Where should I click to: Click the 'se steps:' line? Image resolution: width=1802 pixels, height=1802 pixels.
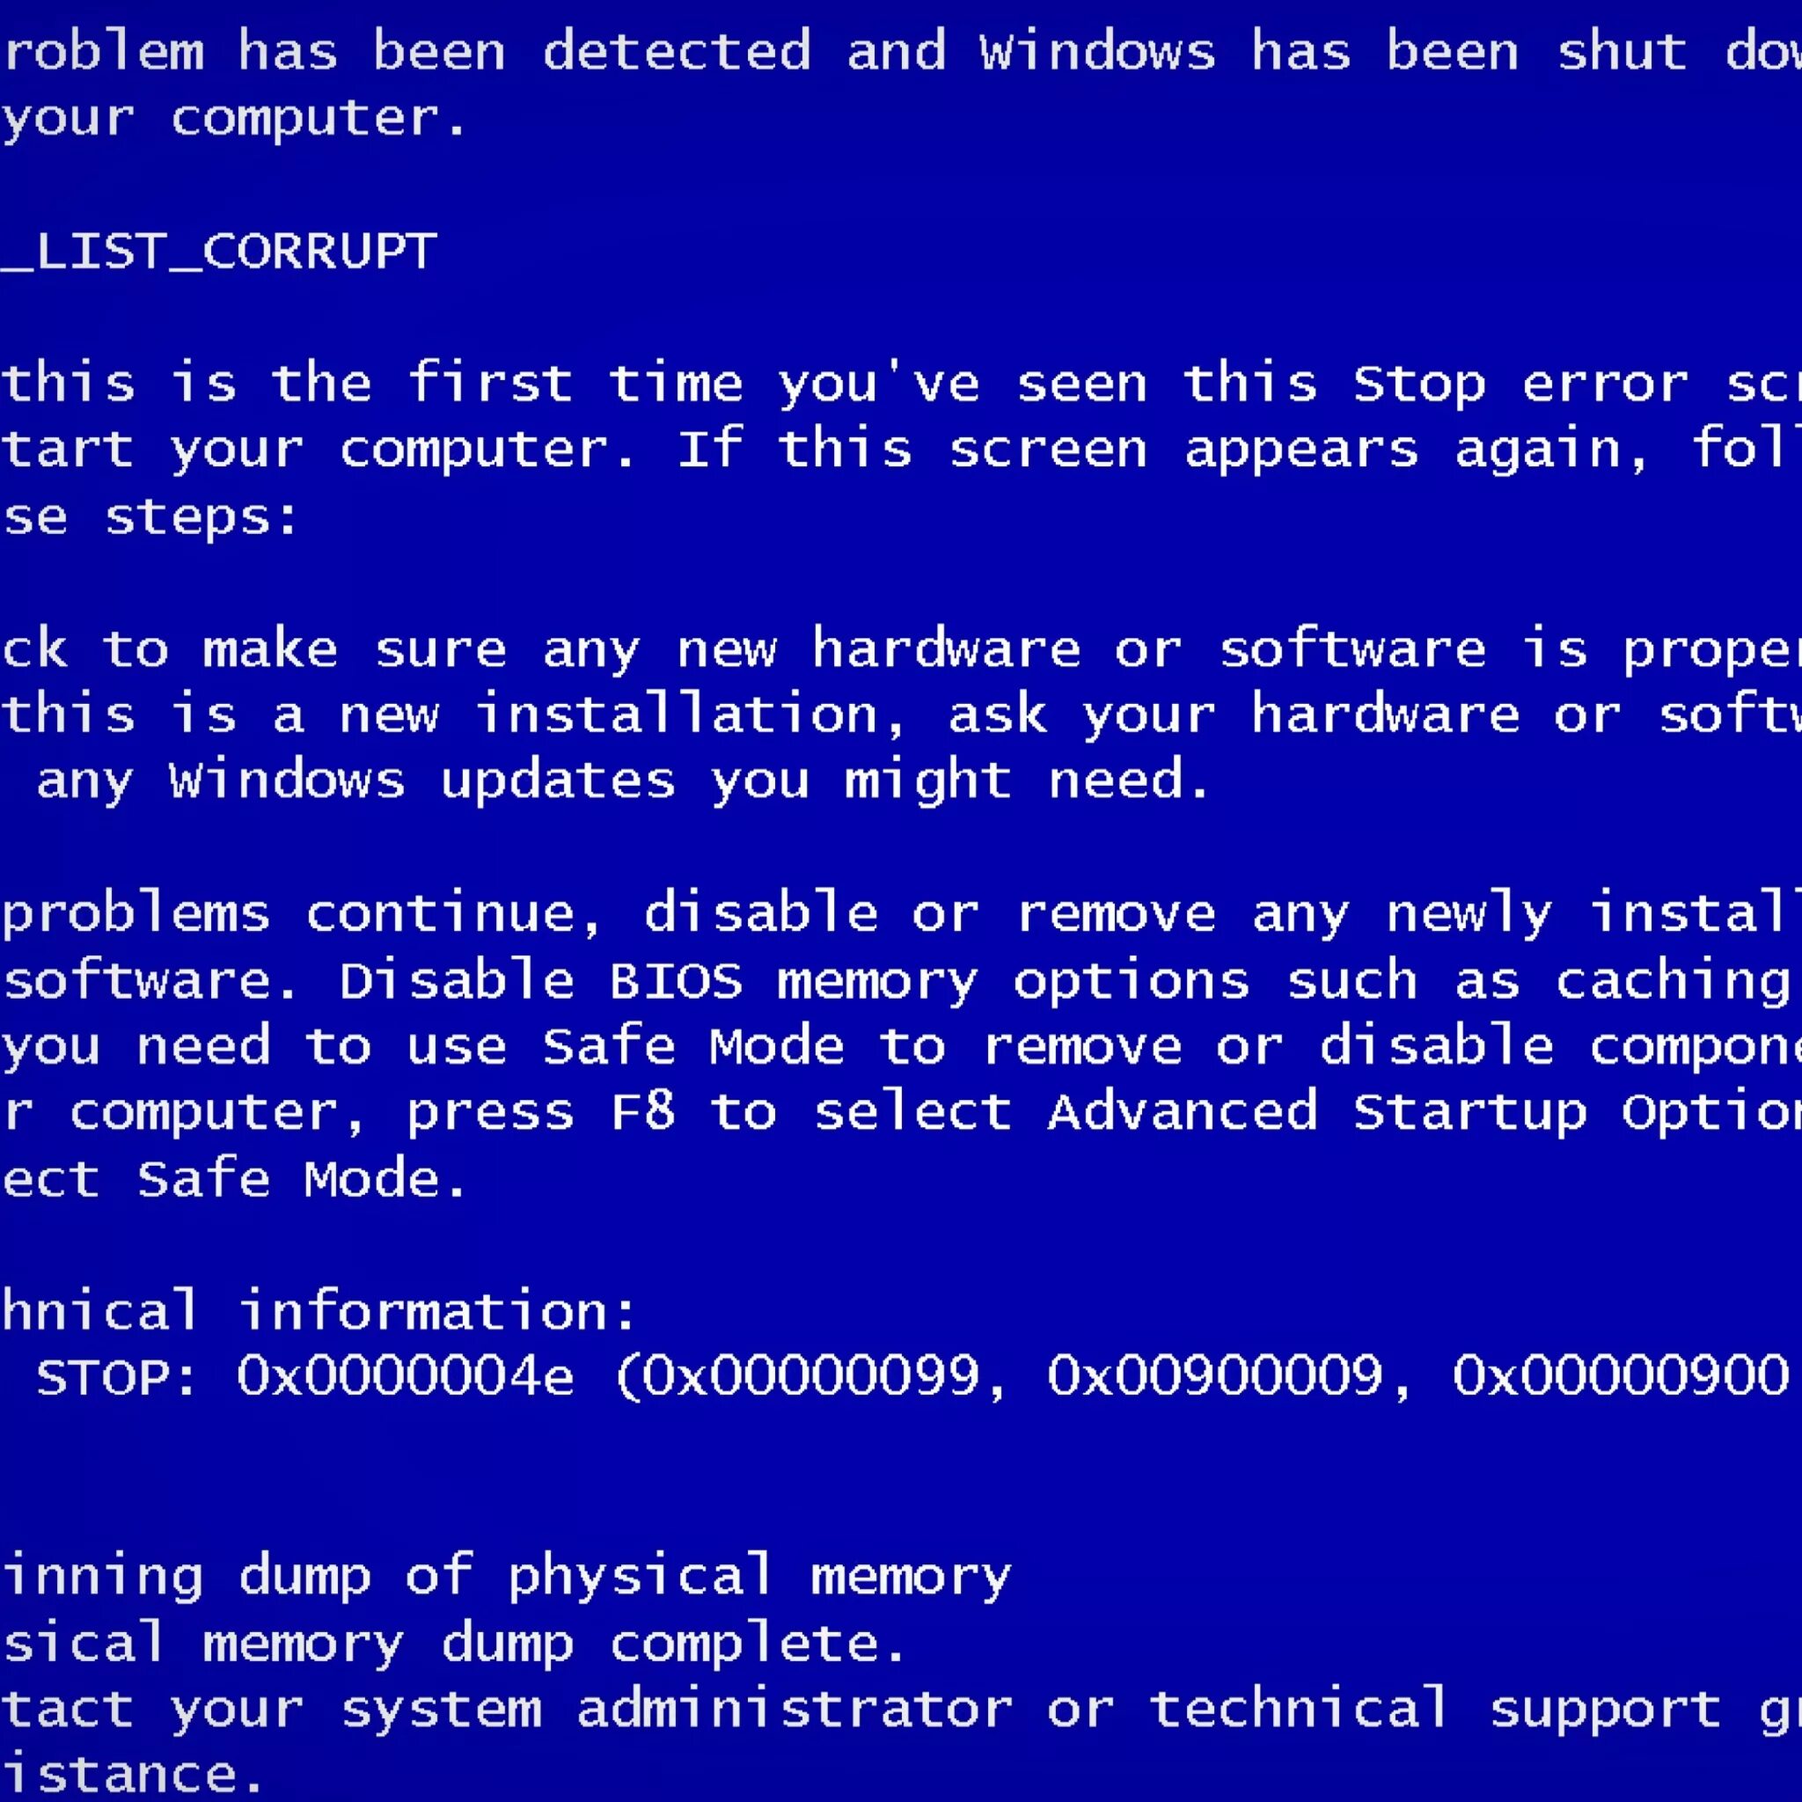(150, 519)
